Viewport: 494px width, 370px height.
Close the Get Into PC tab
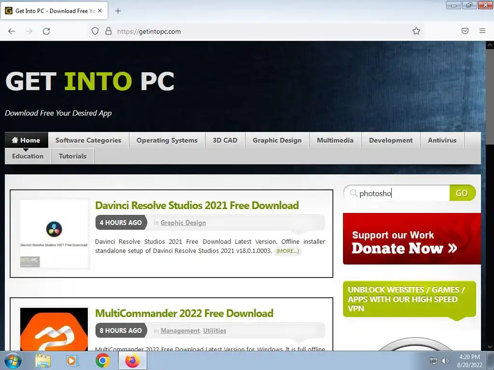(x=100, y=11)
